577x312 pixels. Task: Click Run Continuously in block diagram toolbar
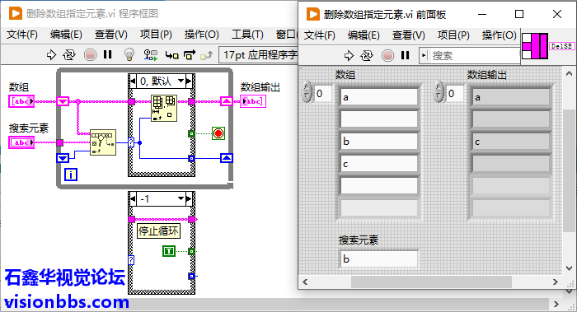click(68, 55)
